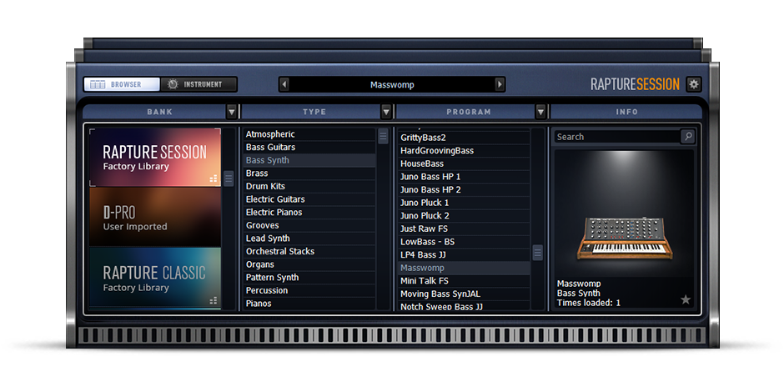Load the Juno Bass HP 1 program

click(x=464, y=177)
